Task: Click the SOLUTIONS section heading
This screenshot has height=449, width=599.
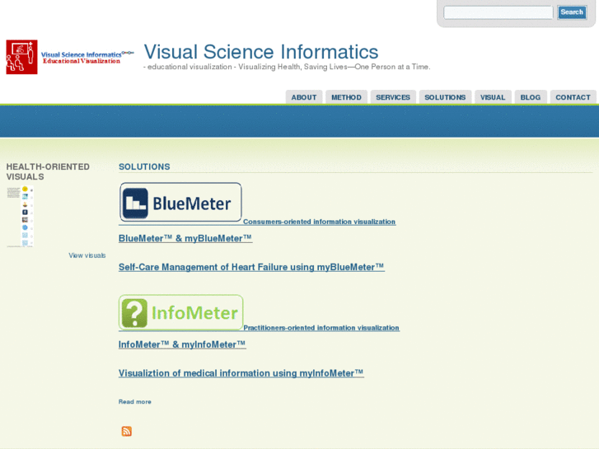Action: point(144,166)
